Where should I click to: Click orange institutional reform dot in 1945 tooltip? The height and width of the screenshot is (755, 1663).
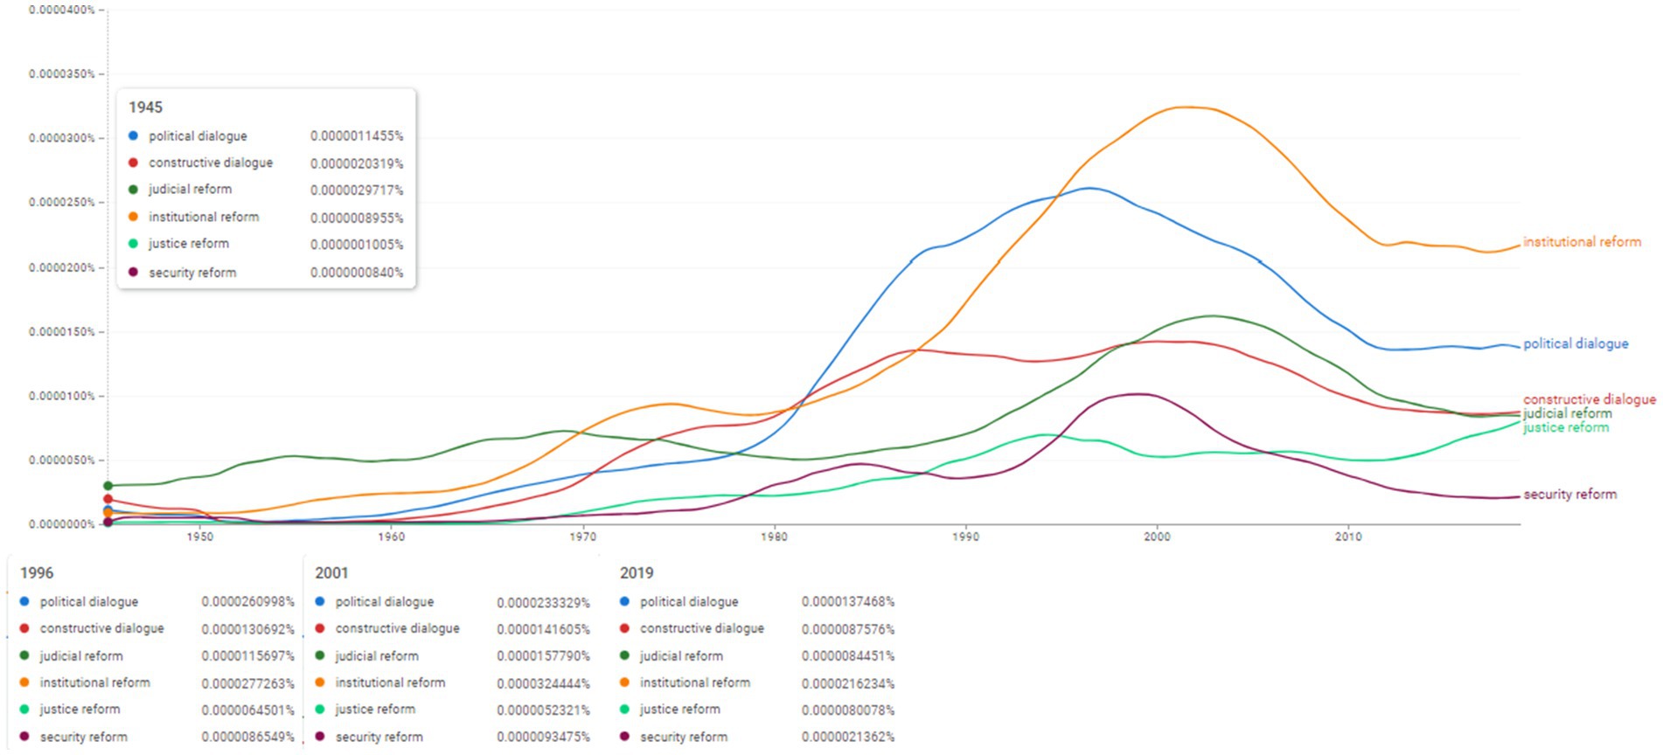[133, 217]
